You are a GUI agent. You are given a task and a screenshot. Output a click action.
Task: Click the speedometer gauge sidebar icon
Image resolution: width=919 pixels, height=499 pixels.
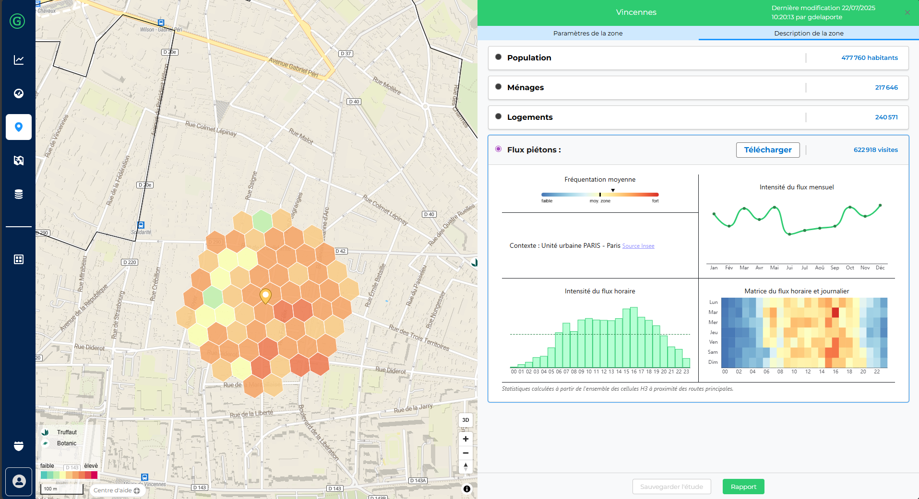point(19,93)
